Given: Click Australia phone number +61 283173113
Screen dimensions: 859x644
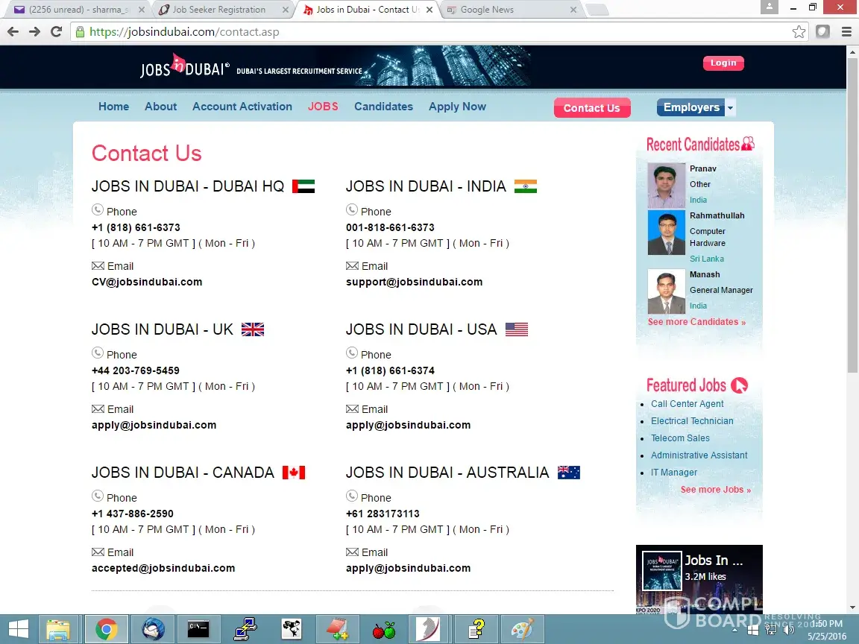Looking at the screenshot, I should [383, 514].
